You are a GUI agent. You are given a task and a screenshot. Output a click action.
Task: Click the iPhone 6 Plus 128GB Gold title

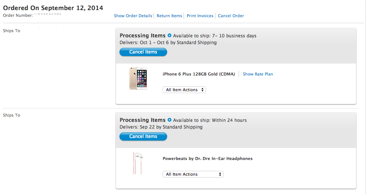(x=199, y=74)
